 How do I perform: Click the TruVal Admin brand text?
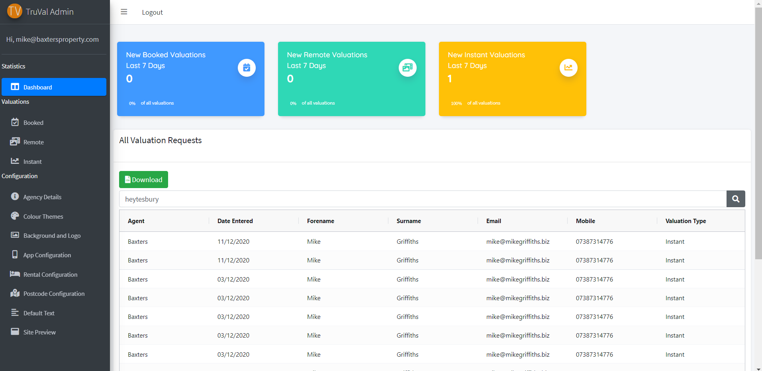pos(50,12)
